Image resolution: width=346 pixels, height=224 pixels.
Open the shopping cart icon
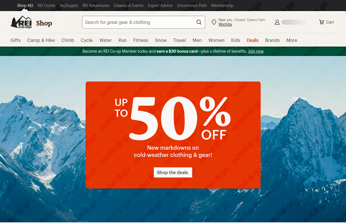click(322, 22)
